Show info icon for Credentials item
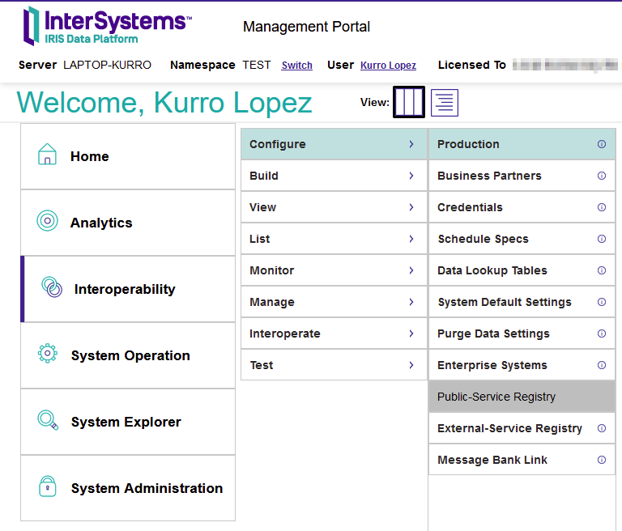622x531 pixels. (x=602, y=207)
